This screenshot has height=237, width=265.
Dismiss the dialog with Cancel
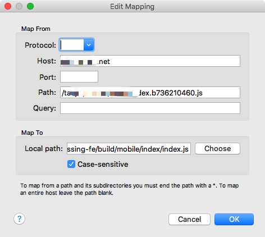(189, 219)
